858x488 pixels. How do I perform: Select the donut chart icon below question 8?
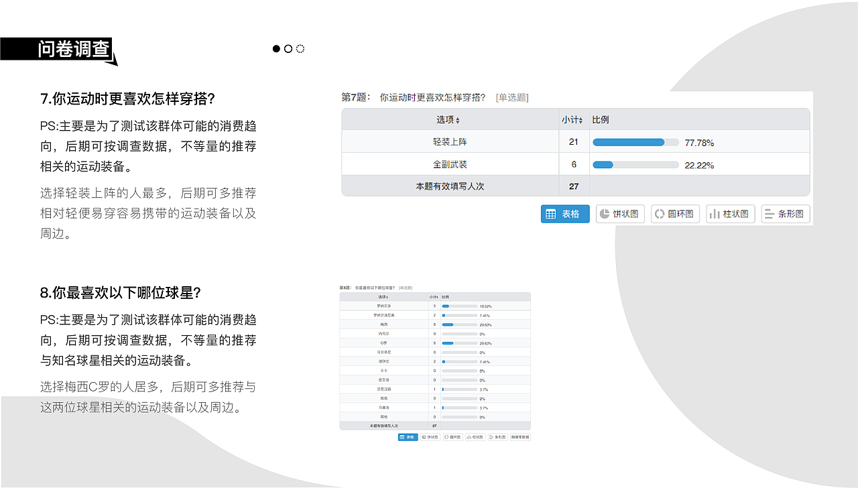click(x=452, y=436)
